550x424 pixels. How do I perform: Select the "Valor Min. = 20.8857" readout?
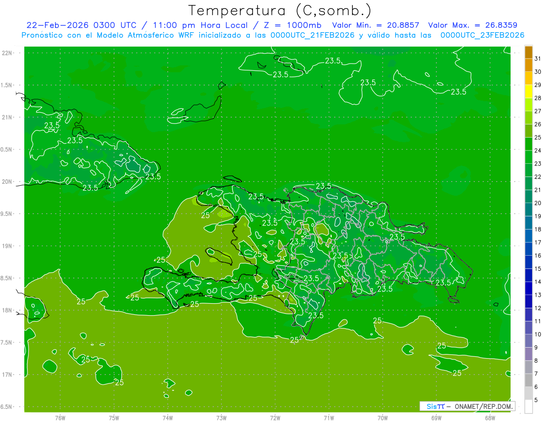[x=375, y=25]
